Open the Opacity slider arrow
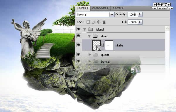The image size is (176, 112). pyautogui.click(x=140, y=14)
